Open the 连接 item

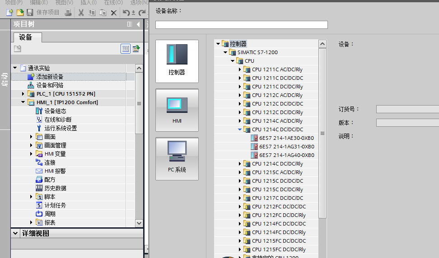(50, 162)
